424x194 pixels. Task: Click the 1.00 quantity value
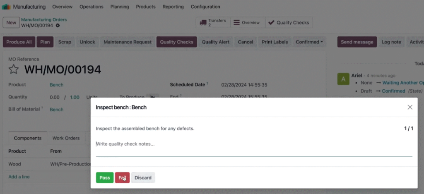click(75, 97)
